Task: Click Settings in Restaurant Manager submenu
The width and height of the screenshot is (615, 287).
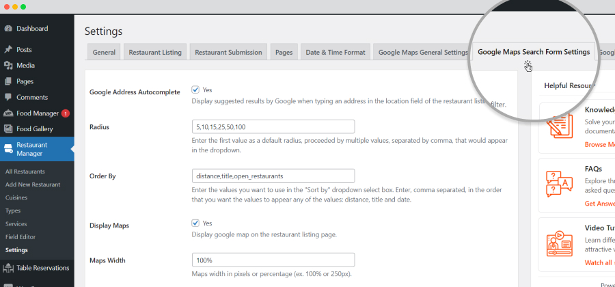Action: point(16,249)
